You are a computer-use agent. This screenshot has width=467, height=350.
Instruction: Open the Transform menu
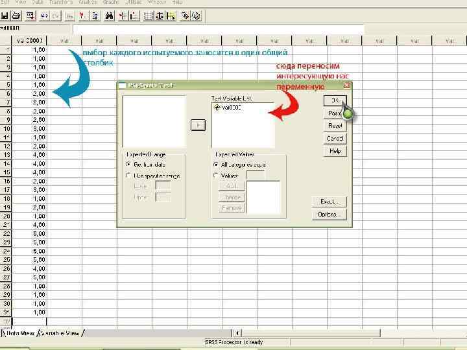coord(61,2)
